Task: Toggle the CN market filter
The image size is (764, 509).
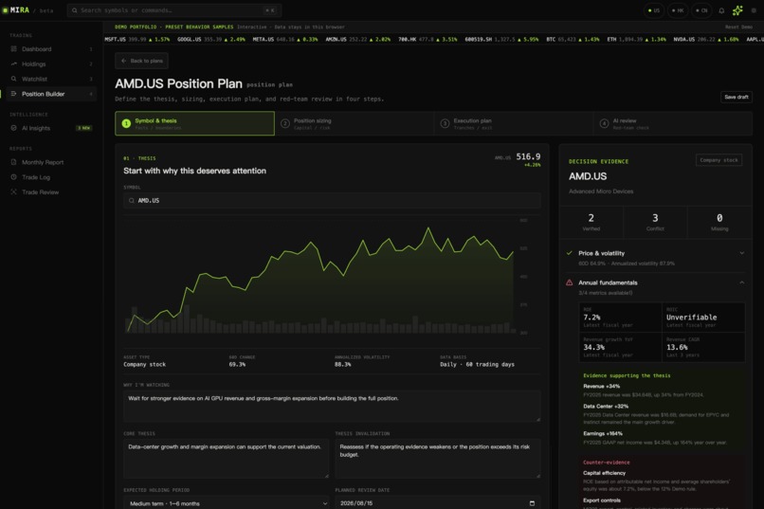Action: click(701, 10)
